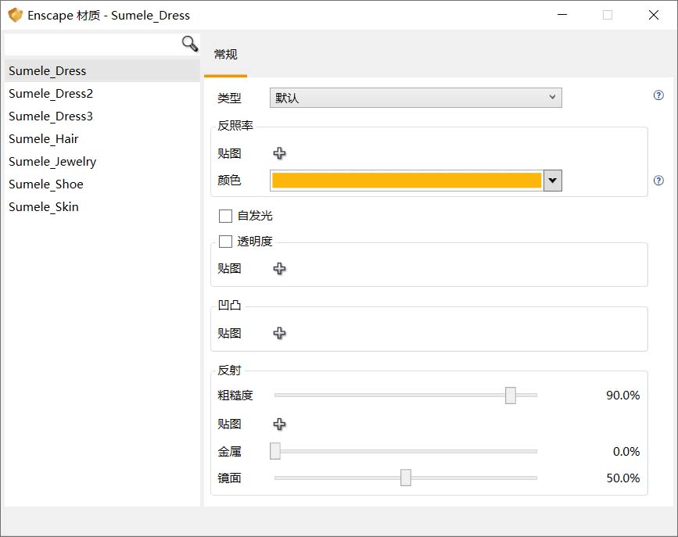Select Sumele_Dress2 material in list
The height and width of the screenshot is (537, 678).
click(x=51, y=94)
